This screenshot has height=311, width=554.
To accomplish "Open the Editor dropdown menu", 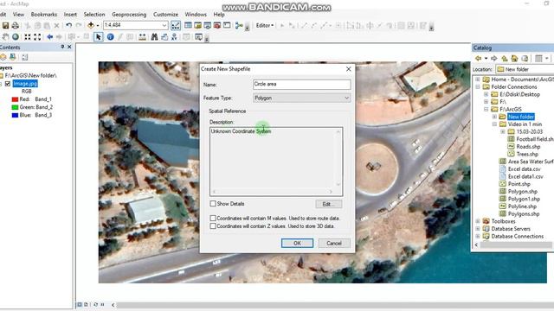I will (265, 25).
